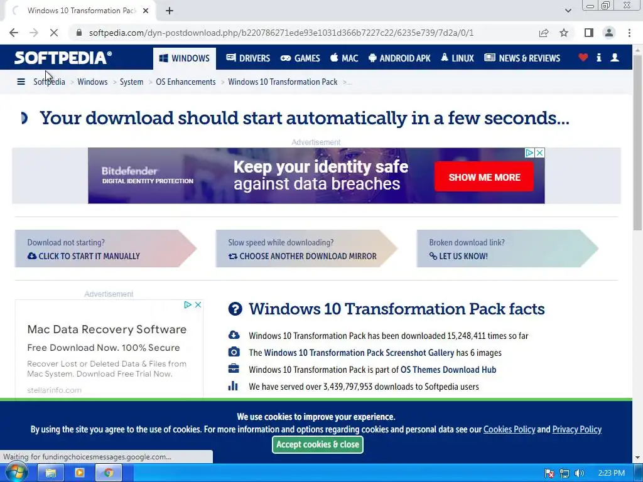The image size is (643, 482).
Task: Open File Explorer from the taskbar
Action: (x=50, y=473)
